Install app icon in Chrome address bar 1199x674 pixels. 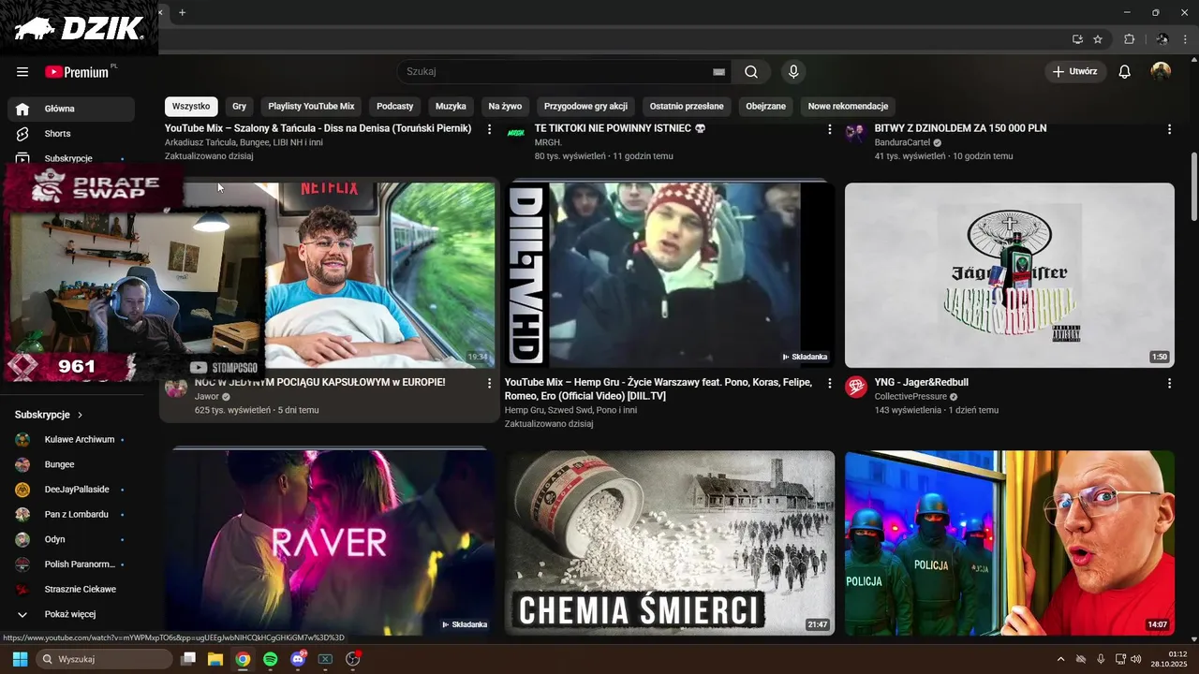pyautogui.click(x=1077, y=39)
